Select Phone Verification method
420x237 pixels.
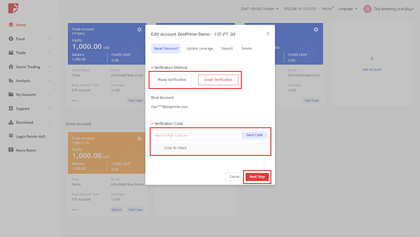172,80
